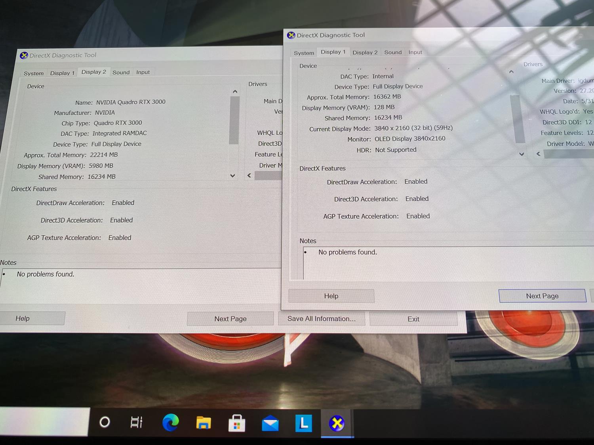Click Device list down arrow, right window
The width and height of the screenshot is (594, 445).
[x=522, y=154]
